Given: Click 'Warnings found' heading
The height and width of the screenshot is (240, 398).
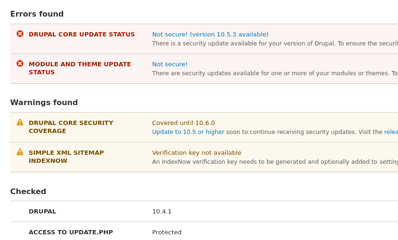Looking at the screenshot, I should 44,103.
